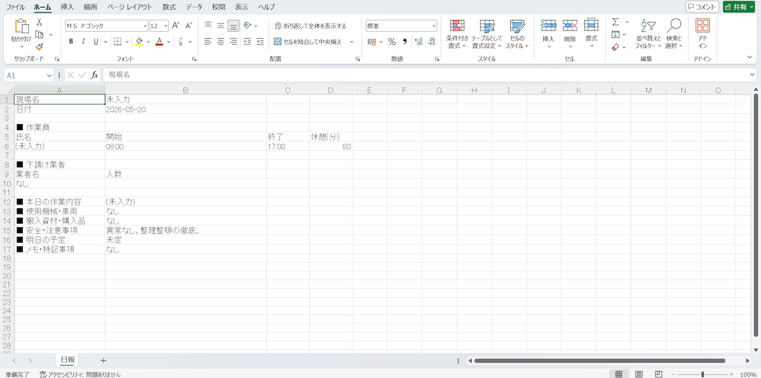
Task: Click the Format Painter brush icon
Action: click(x=39, y=47)
